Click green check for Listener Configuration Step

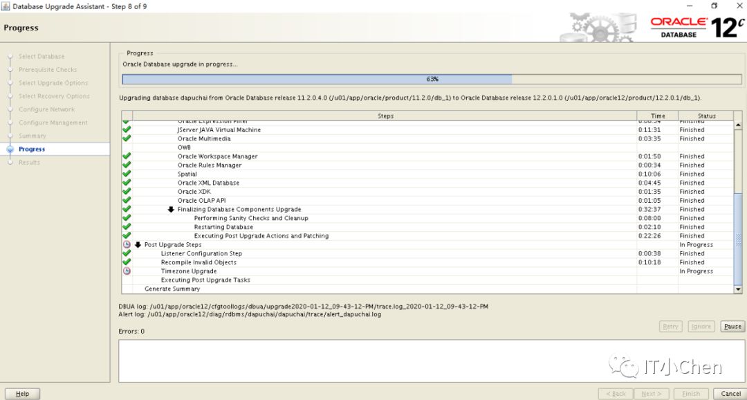point(127,253)
